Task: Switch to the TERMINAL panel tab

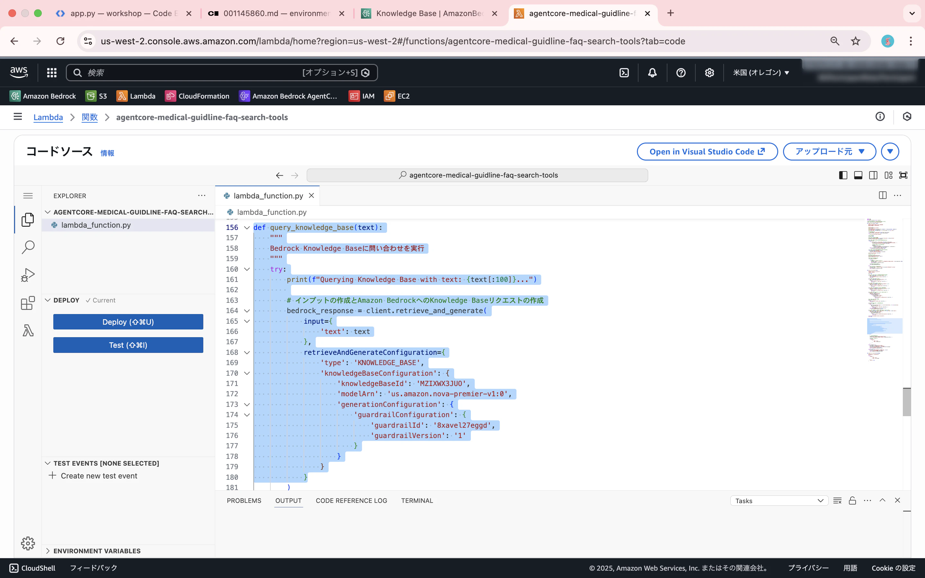Action: coord(417,501)
